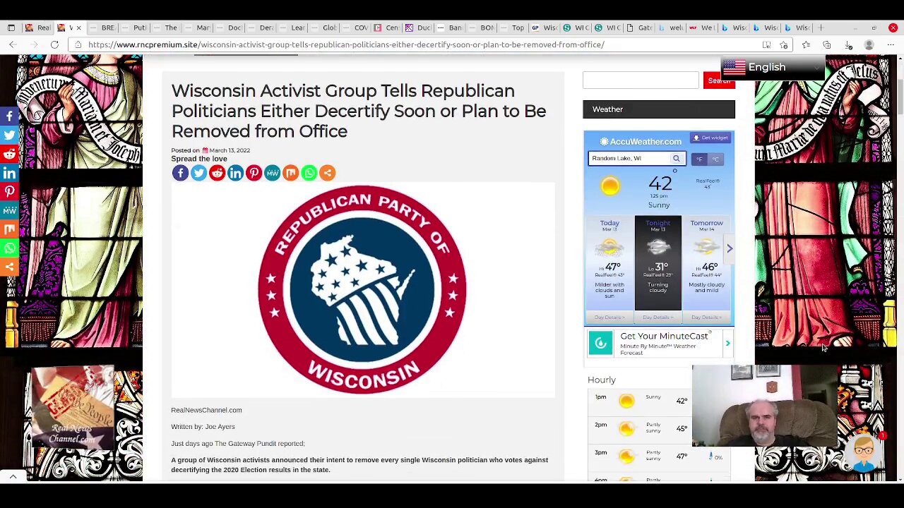This screenshot has width=904, height=508.
Task: Click the browser address bar URL
Action: click(x=346, y=44)
